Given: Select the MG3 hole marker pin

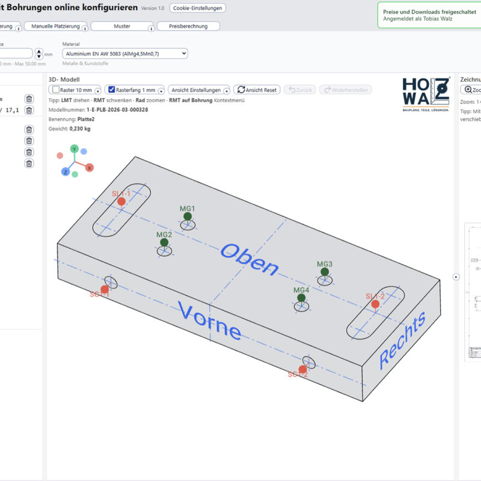Looking at the screenshot, I should tap(325, 272).
